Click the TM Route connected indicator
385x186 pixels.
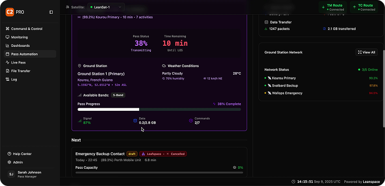pos(333,8)
